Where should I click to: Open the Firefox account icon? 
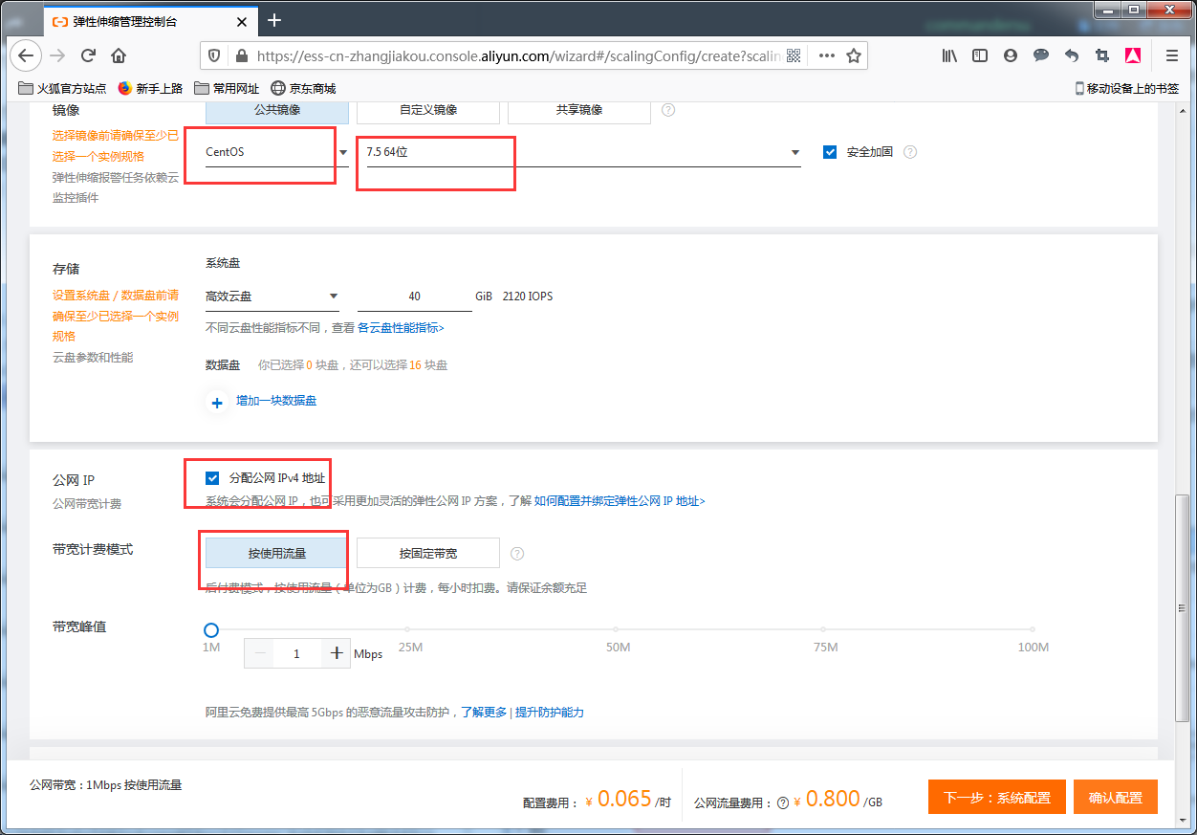pyautogui.click(x=1011, y=55)
